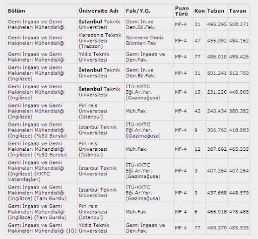Click the Puan Türü column header
This screenshot has height=239, width=258.
[182, 11]
